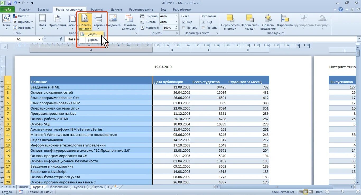Choose Задать (Set) from Print Area menu
Image resolution: width=361 pixels, height=195 pixels.
click(x=91, y=34)
